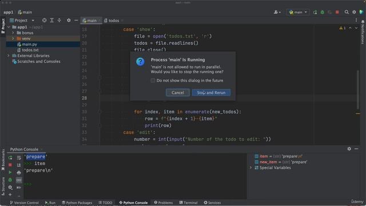Click the Rerun main icon in top toolbar
Viewport: 366px width, 206px height.
[x=315, y=12]
